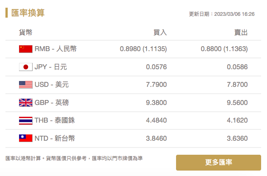The image size is (267, 176).
Task: Select the USD - 美元 currency label
Action: click(52, 85)
